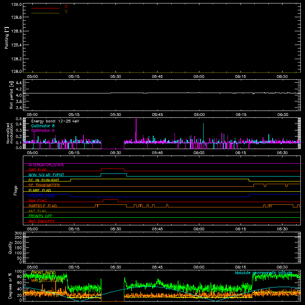Select the 0.3 Normalized modulation tick label
Image resolution: width=305 pixels, height=305 pixels.
coord(19,130)
